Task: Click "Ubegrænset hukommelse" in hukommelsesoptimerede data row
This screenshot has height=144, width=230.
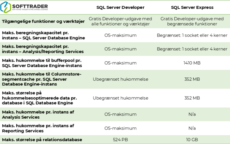Action: (x=120, y=98)
